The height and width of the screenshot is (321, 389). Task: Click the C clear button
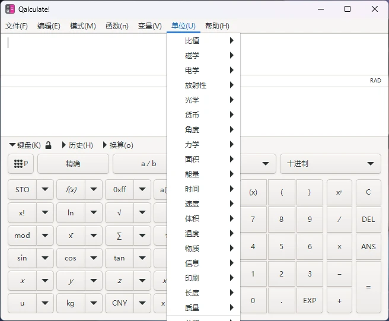click(368, 192)
